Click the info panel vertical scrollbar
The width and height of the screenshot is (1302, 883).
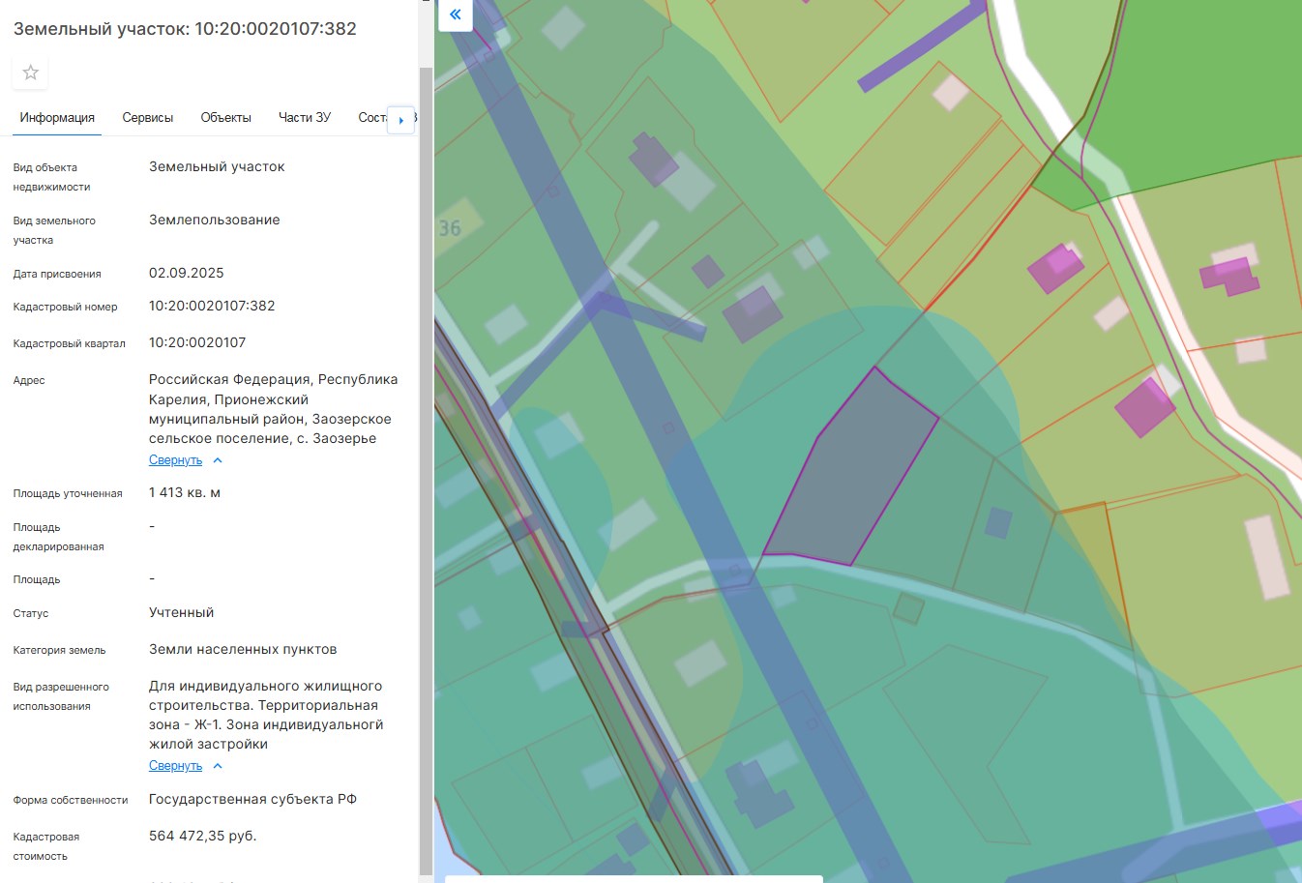pyautogui.click(x=426, y=472)
